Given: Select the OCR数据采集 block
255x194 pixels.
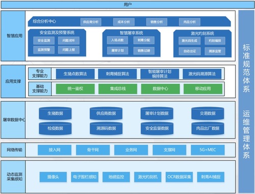Looking at the screenshot, I should [179, 177].
